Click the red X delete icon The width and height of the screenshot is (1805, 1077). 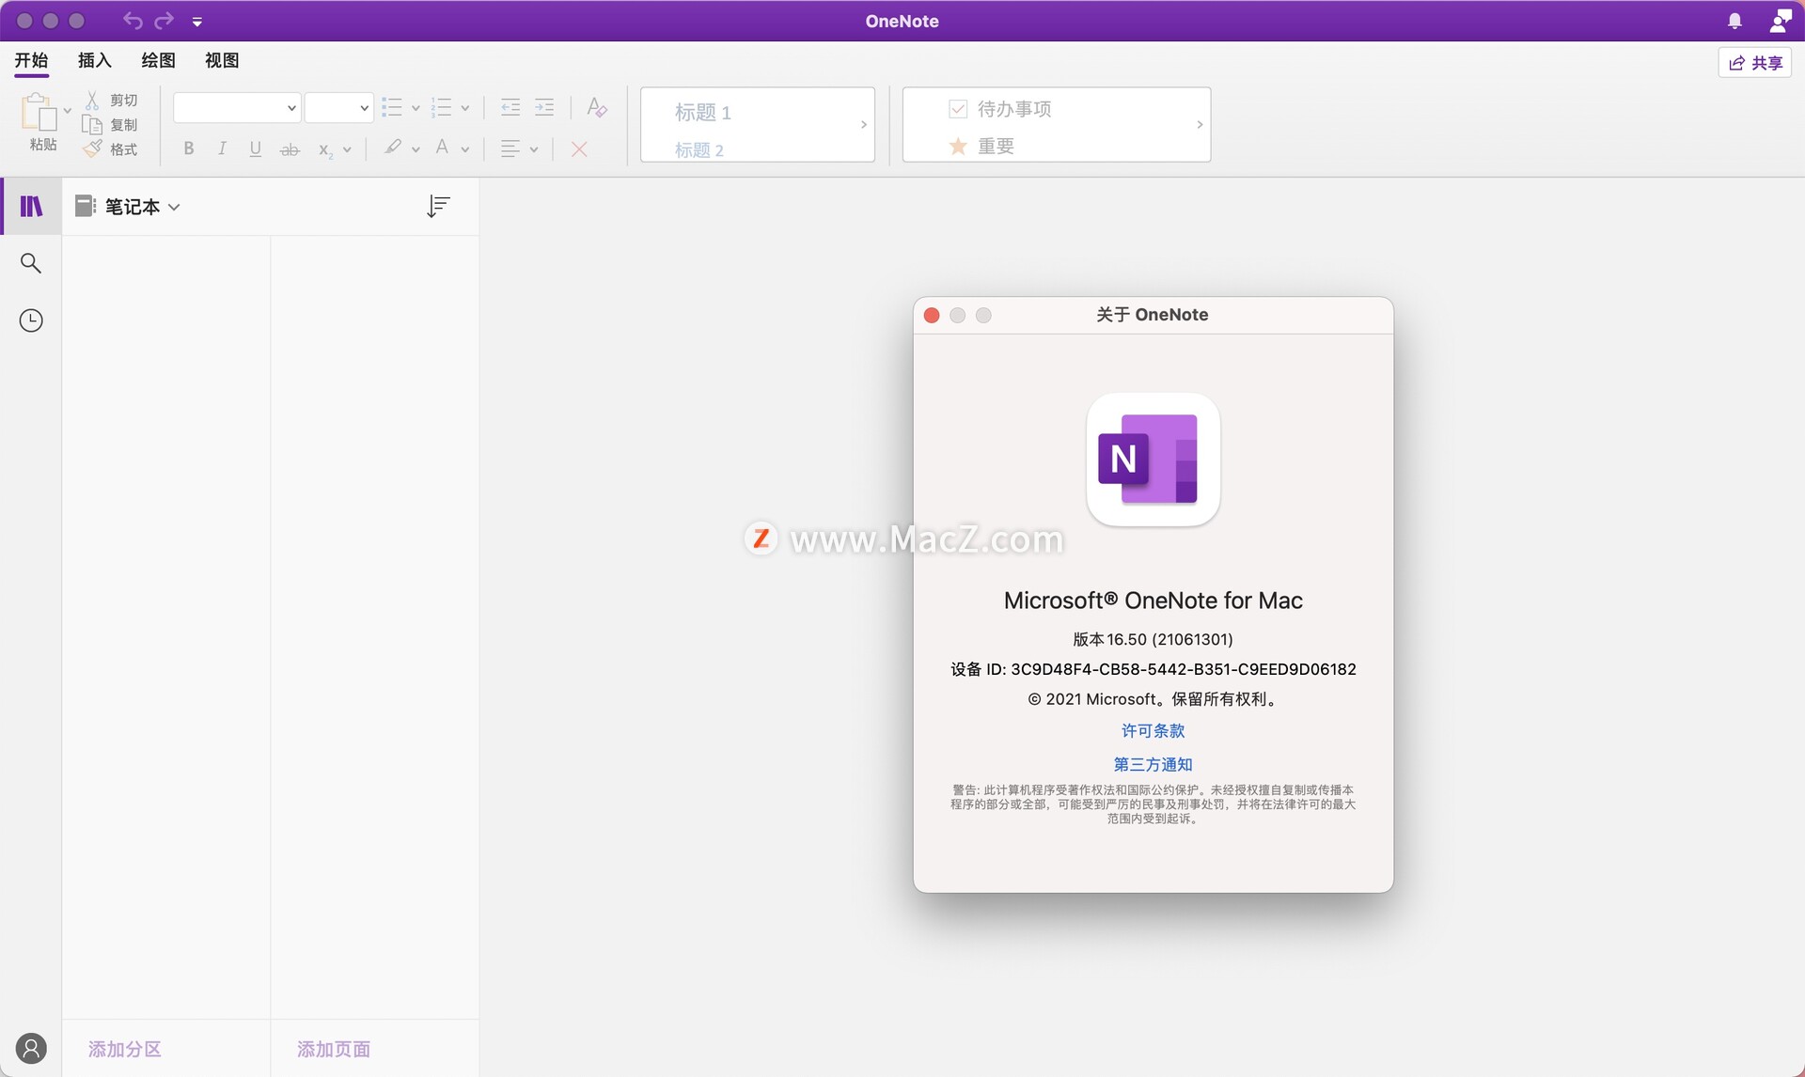click(x=579, y=149)
